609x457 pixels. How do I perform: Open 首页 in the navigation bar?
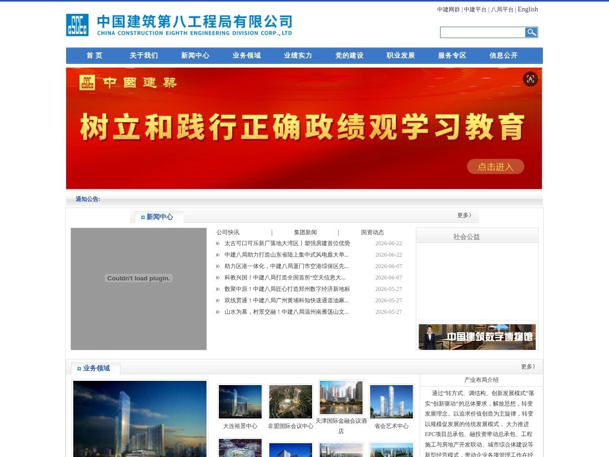click(94, 56)
